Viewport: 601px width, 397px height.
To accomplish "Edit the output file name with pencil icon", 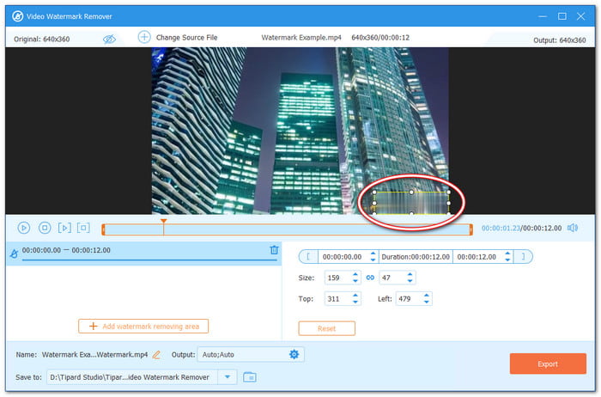I will pyautogui.click(x=156, y=355).
